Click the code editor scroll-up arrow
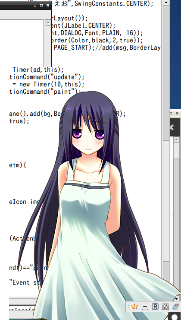This screenshot has width=181, height=320. [166, 3]
